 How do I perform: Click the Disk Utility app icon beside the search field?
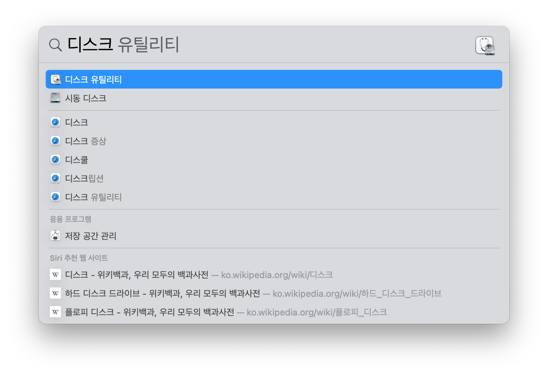point(485,46)
